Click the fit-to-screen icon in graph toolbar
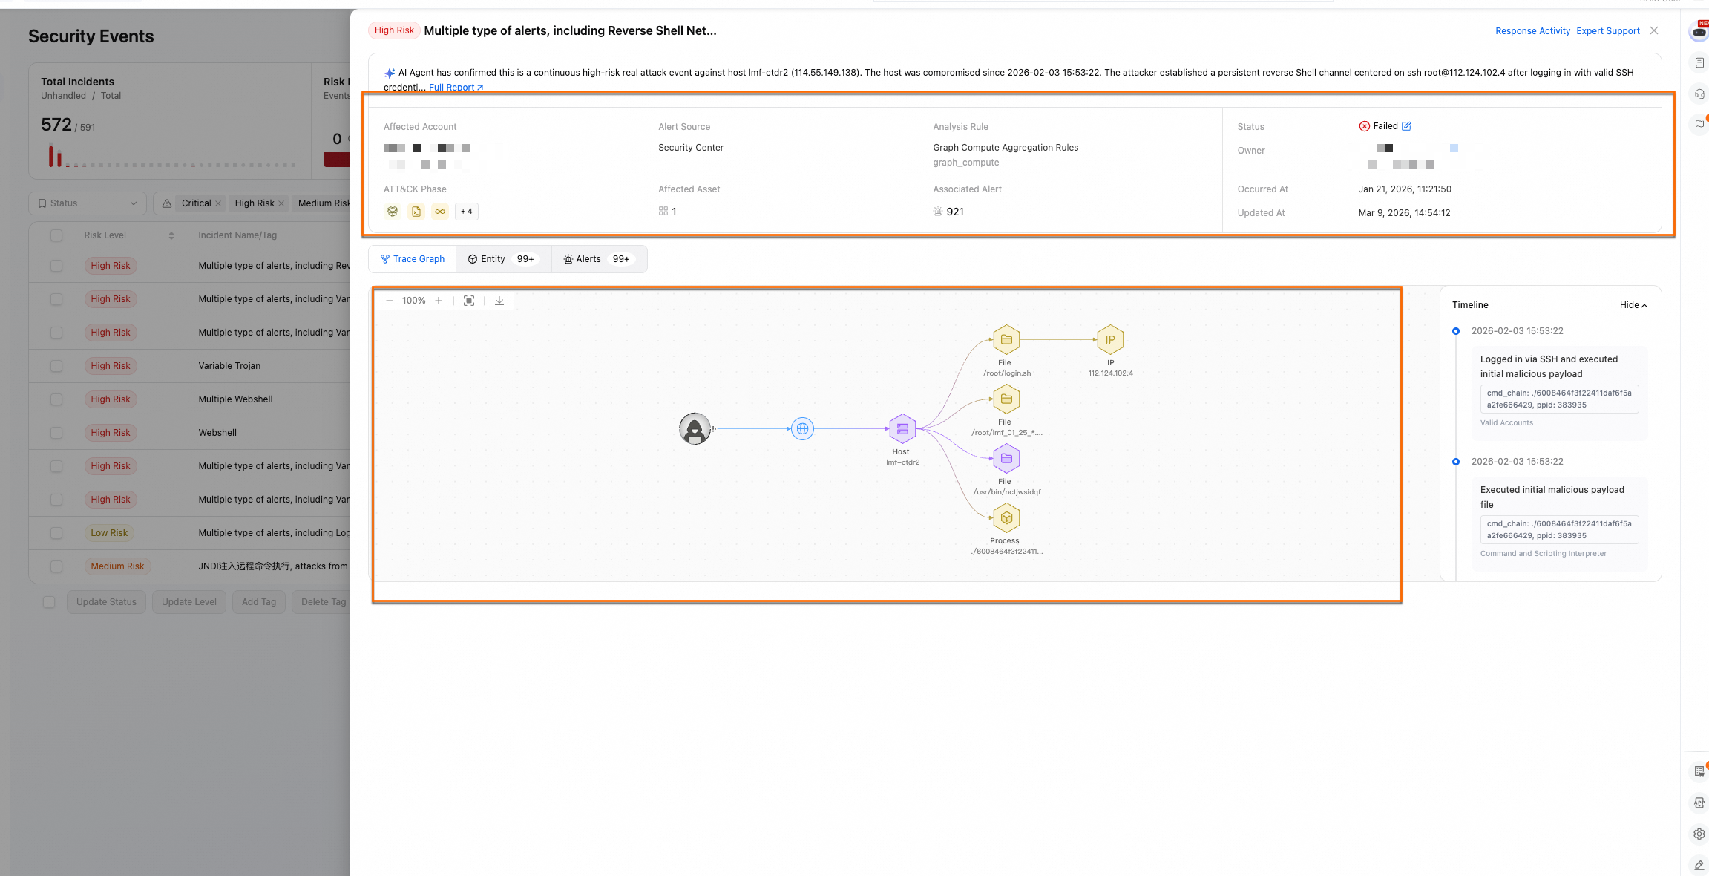 [469, 301]
